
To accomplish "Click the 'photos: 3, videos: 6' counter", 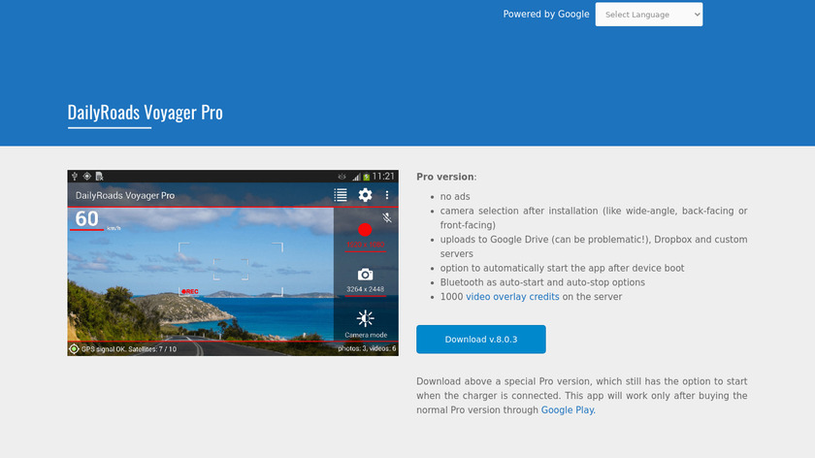I will point(367,348).
